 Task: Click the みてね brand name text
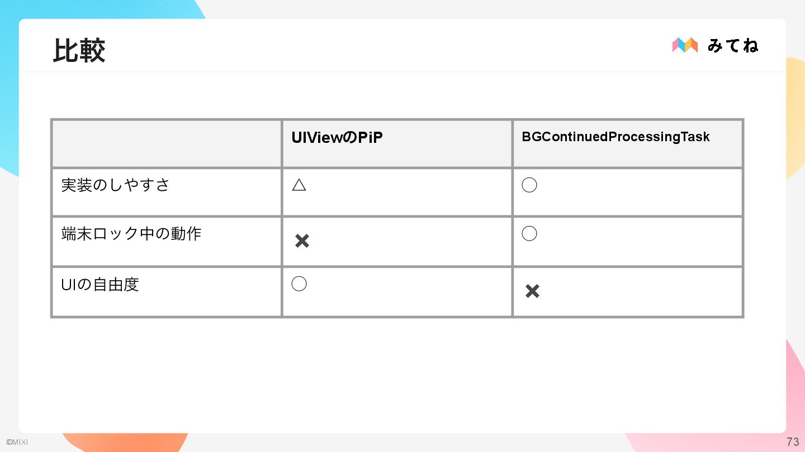point(733,45)
